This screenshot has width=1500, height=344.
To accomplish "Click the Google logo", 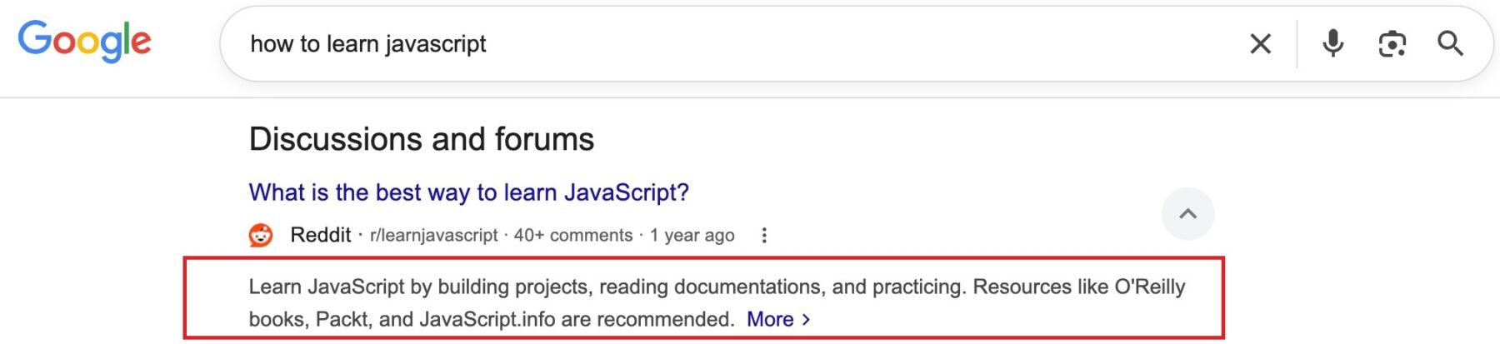I will click(84, 41).
